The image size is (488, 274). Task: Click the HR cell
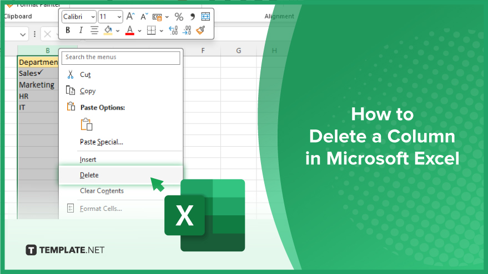(x=38, y=96)
